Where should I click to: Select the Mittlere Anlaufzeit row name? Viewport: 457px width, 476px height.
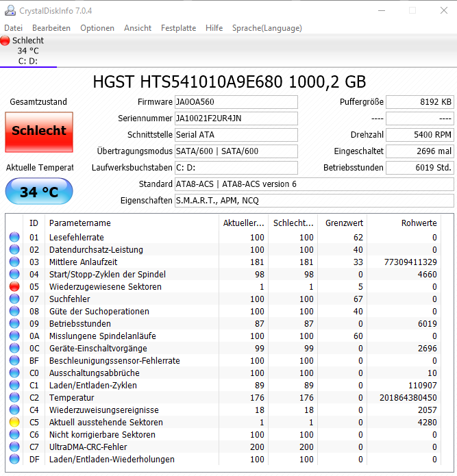(x=83, y=262)
